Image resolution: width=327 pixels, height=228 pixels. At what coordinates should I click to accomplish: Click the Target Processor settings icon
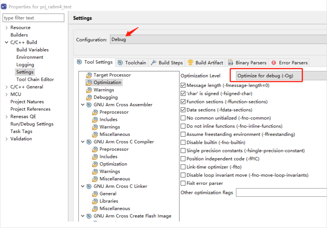(x=89, y=75)
